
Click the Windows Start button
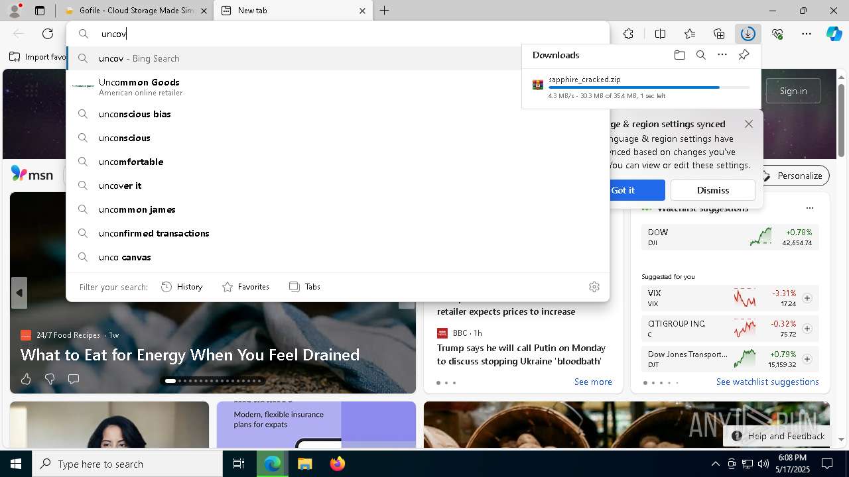[16, 464]
